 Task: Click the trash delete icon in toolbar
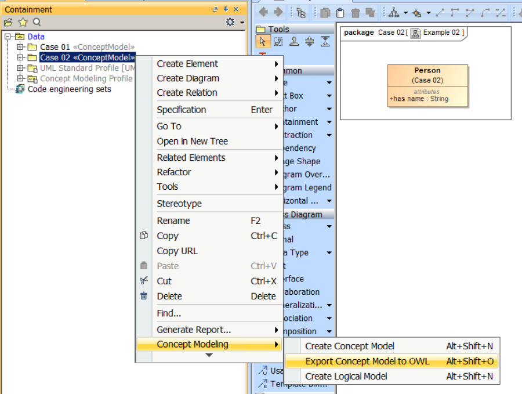click(x=355, y=12)
